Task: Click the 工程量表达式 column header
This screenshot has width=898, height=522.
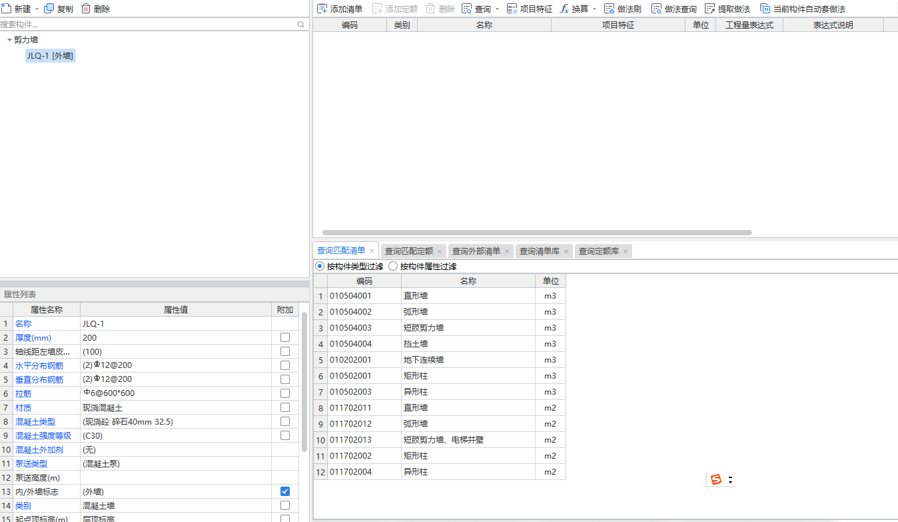Action: 749,25
